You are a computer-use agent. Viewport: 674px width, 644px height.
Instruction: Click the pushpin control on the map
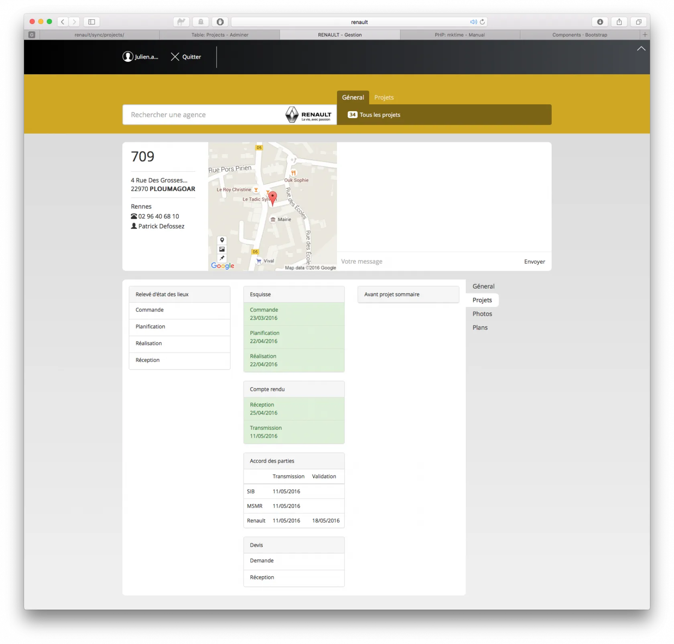point(222,258)
